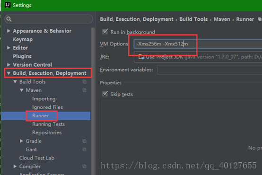Screen dimensions: 262x175
Task: Click the Appearance & Behavior label
Action: 42,31
